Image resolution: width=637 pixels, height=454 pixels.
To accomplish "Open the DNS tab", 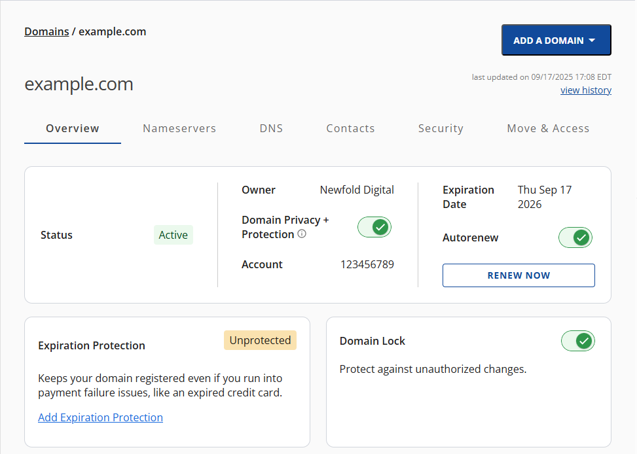I will click(x=271, y=128).
